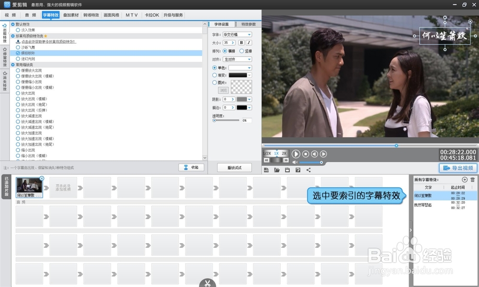This screenshot has width=479, height=287.
Task: Select the 出现特效 side tab
Action: (x=5, y=33)
